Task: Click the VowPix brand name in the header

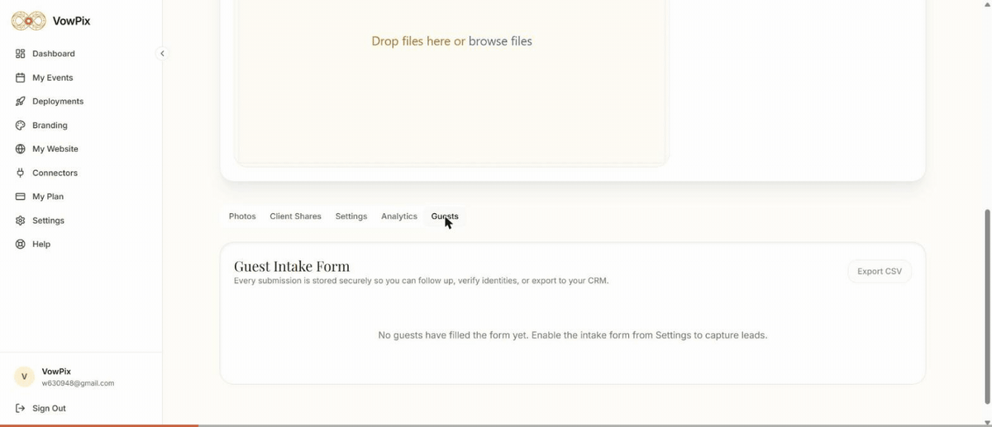Action: point(71,21)
